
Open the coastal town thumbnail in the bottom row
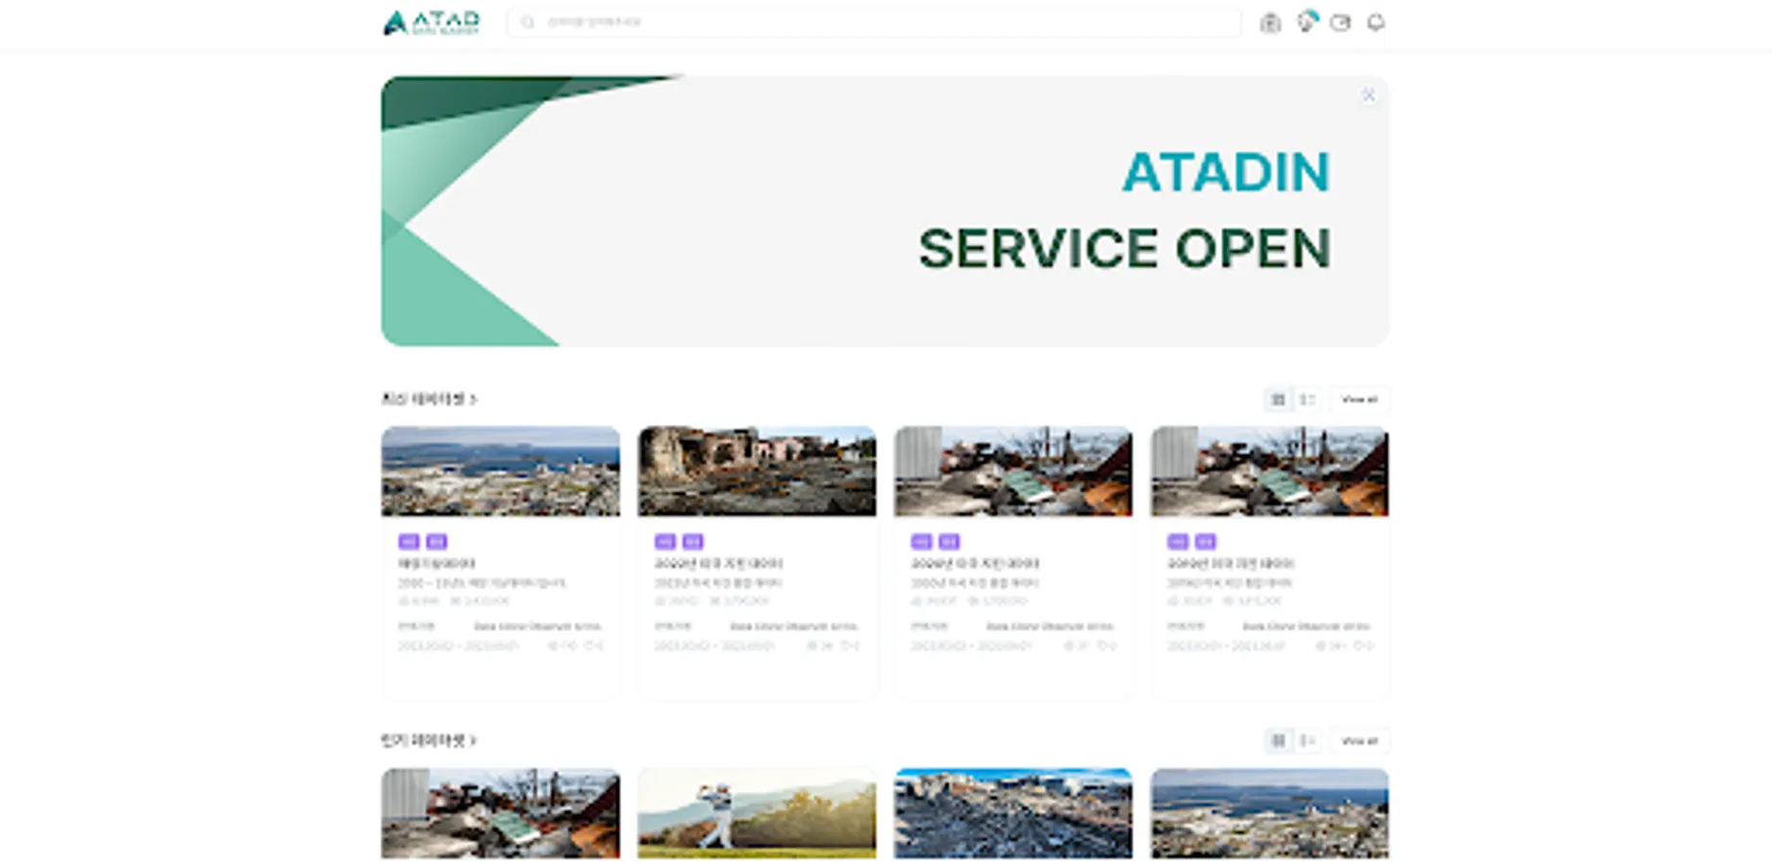(1270, 813)
